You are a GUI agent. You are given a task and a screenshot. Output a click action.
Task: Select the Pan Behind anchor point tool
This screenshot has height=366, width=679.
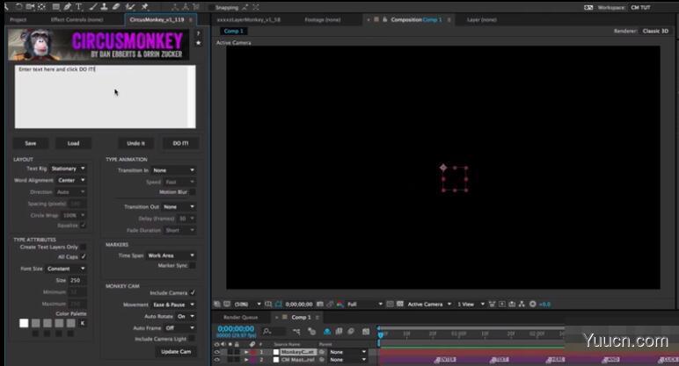(x=41, y=6)
